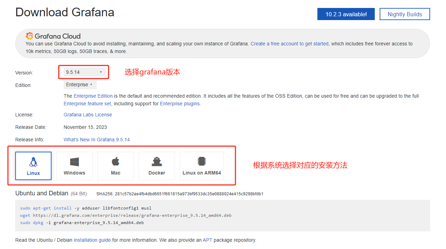Click the Grafana Cloud logo
Viewport: 446px width, 249px height.
53,36
